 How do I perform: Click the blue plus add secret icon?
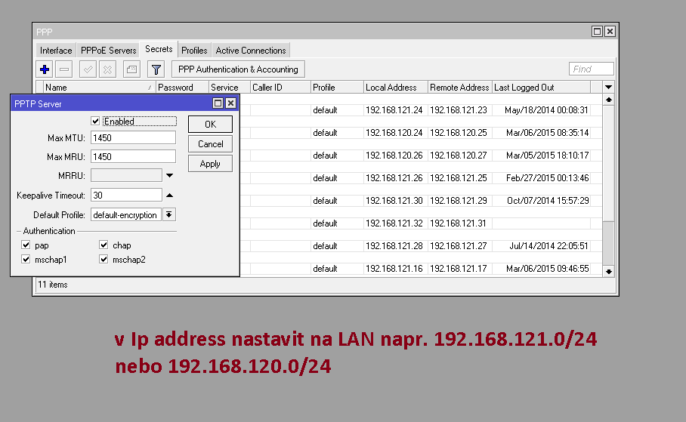click(x=45, y=69)
